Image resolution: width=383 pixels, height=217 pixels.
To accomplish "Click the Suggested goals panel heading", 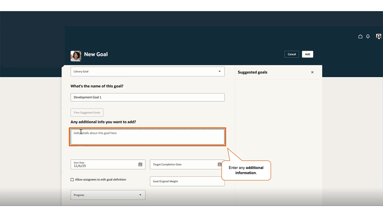I will [x=252, y=72].
